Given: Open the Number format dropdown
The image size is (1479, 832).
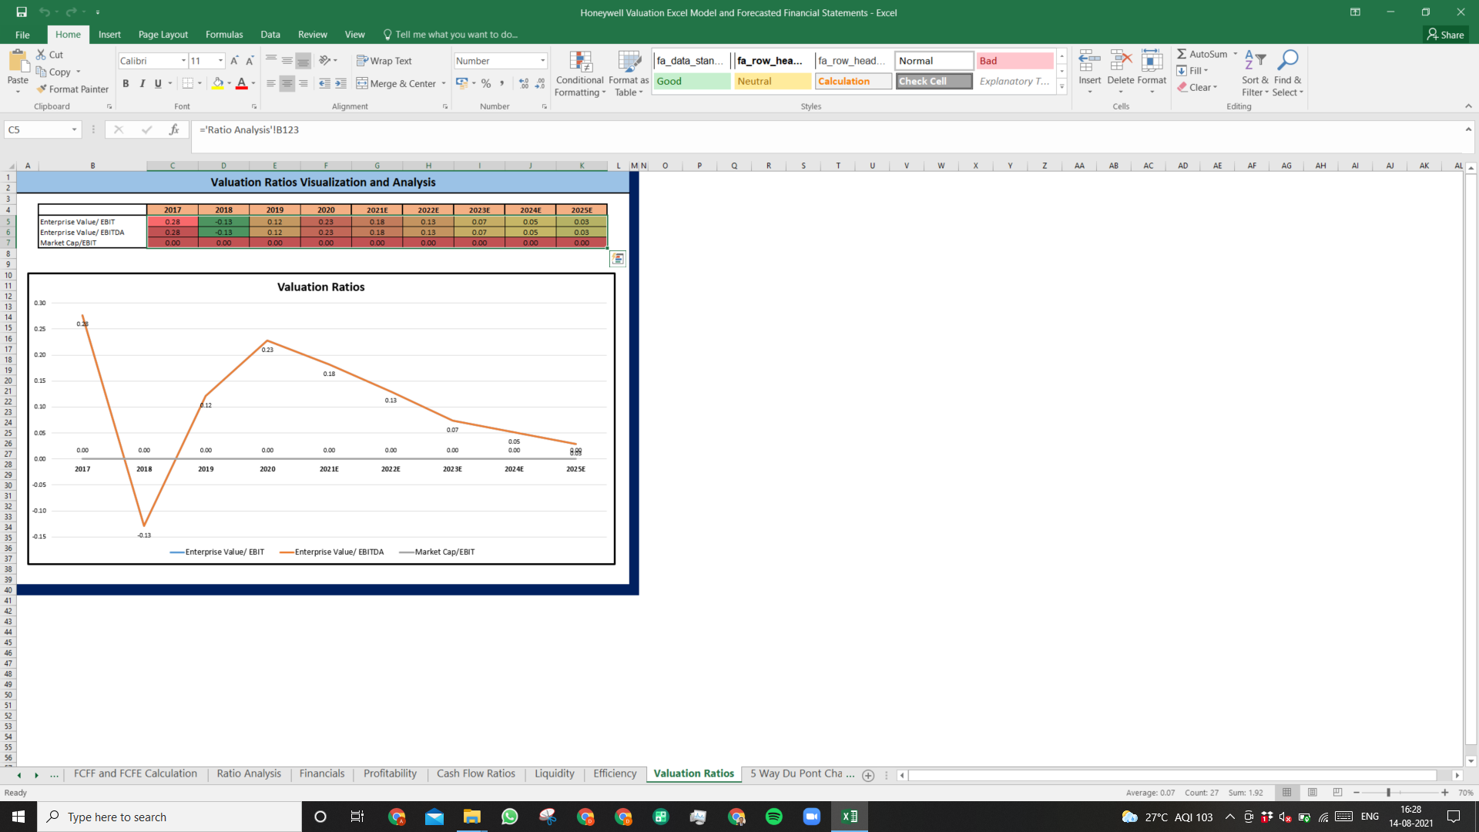Looking at the screenshot, I should pyautogui.click(x=542, y=61).
